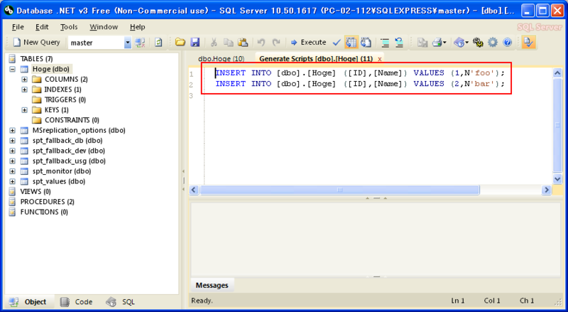Screen dimensions: 568x312
Task: Click the editor vertical scrollbar down arrow
Action: [x=557, y=178]
